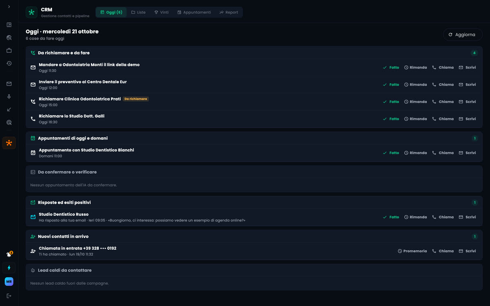This screenshot has height=306, width=490.
Task: Click Chiama on the Studio Dentistico Bianchi appointment
Action: pyautogui.click(x=443, y=153)
